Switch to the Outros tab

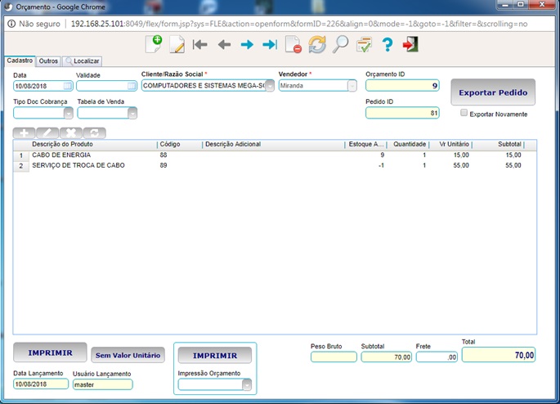(x=48, y=61)
